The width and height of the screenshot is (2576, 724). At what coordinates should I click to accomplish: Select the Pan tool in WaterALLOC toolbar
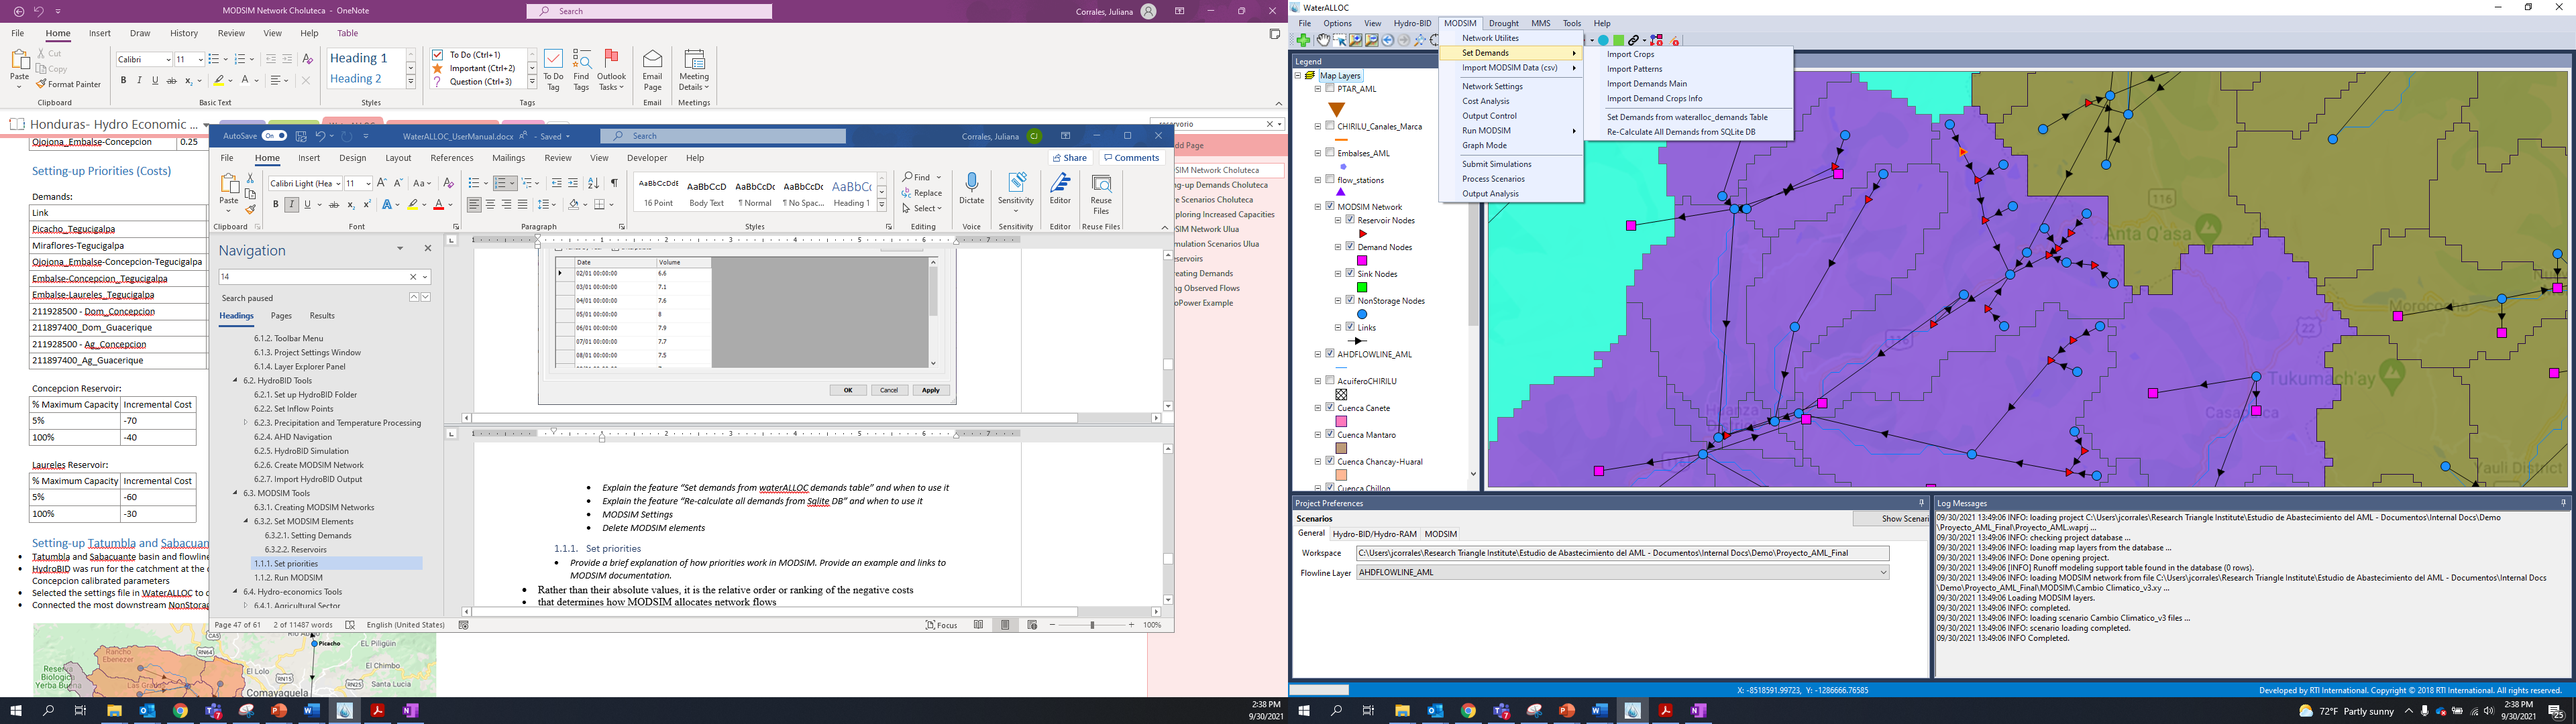pyautogui.click(x=1324, y=40)
